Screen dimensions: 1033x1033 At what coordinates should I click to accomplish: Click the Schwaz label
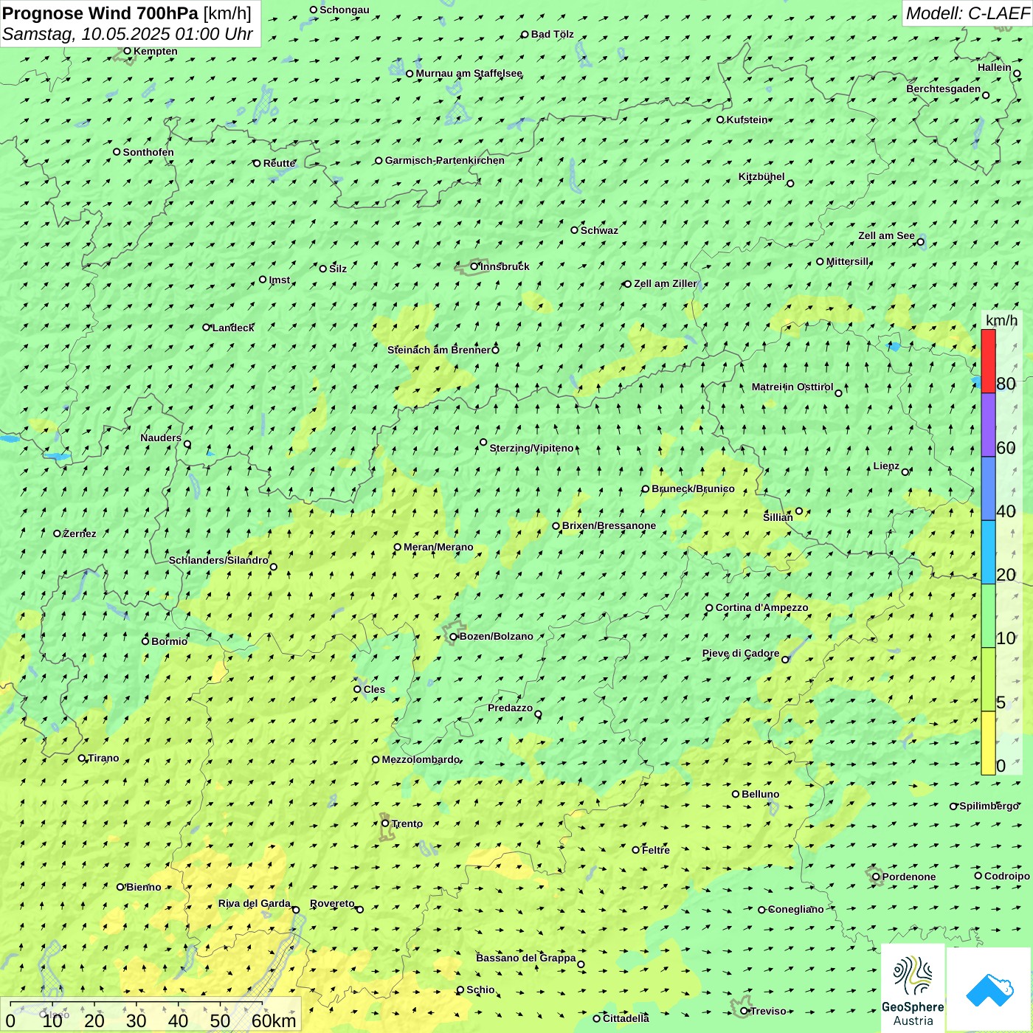[599, 230]
